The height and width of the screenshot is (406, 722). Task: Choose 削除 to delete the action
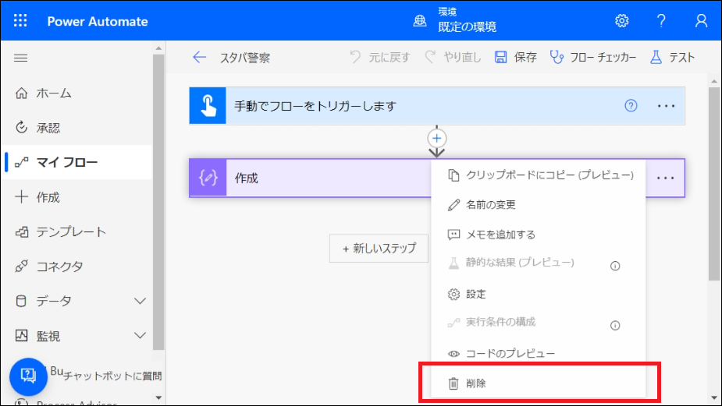pos(539,383)
